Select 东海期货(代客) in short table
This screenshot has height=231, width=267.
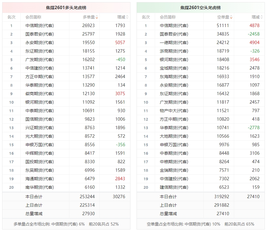174,77
